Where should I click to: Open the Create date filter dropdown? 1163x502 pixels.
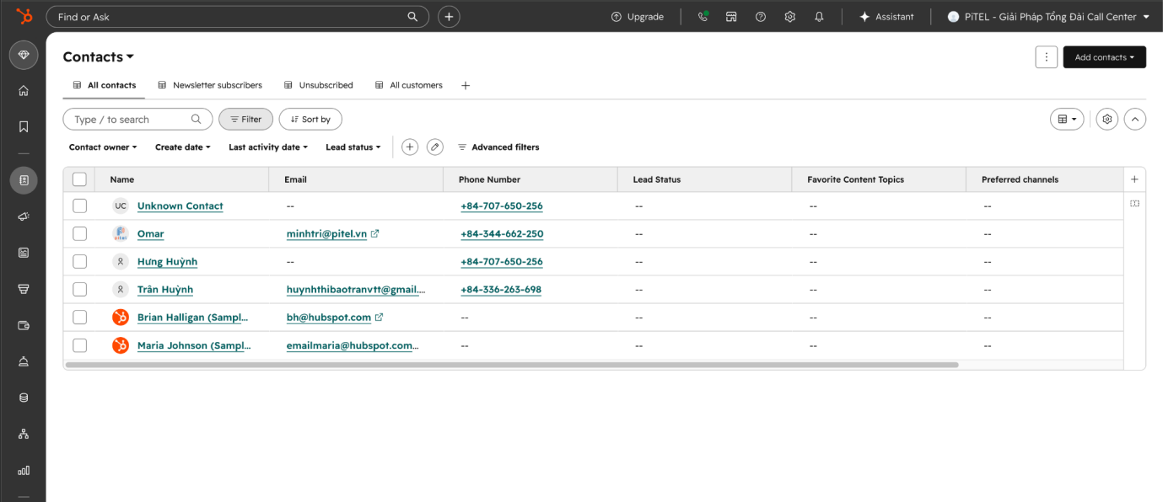(x=183, y=147)
